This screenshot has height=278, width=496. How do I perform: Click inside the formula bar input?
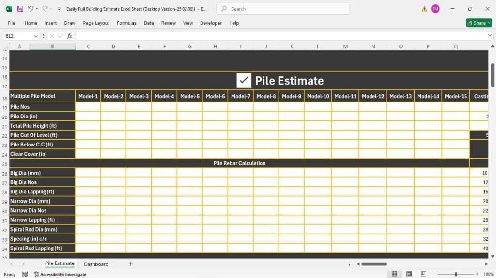(x=281, y=36)
